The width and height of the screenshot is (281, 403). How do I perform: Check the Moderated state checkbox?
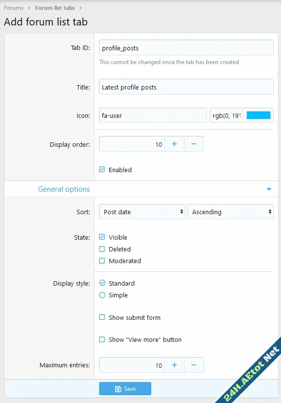[102, 261]
